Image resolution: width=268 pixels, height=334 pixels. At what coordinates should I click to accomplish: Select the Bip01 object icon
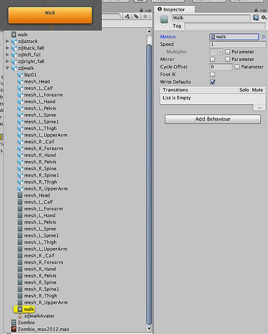click(20, 75)
